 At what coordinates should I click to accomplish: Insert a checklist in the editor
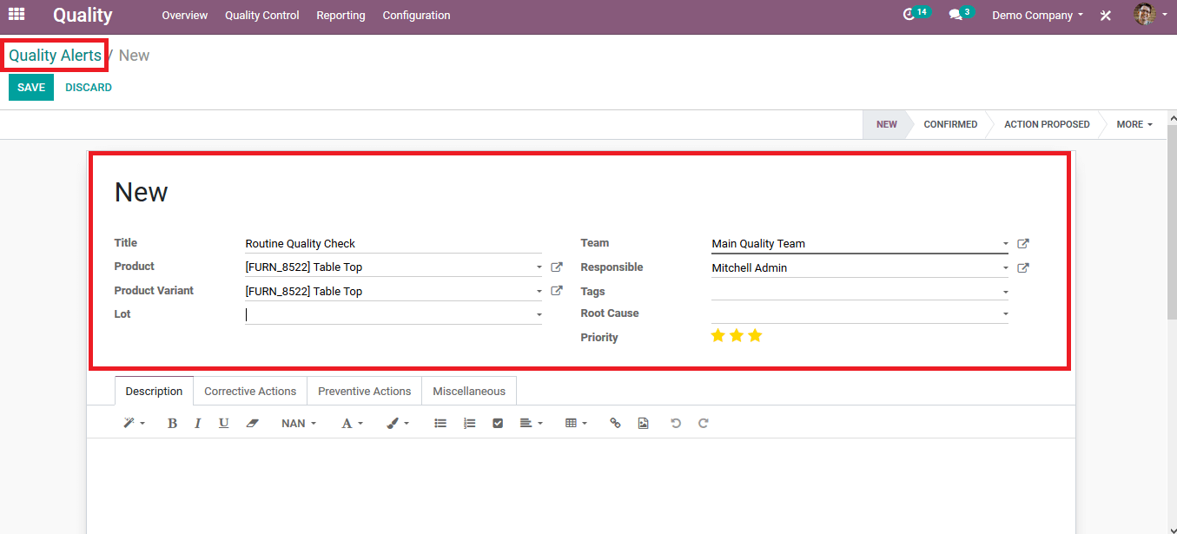498,423
